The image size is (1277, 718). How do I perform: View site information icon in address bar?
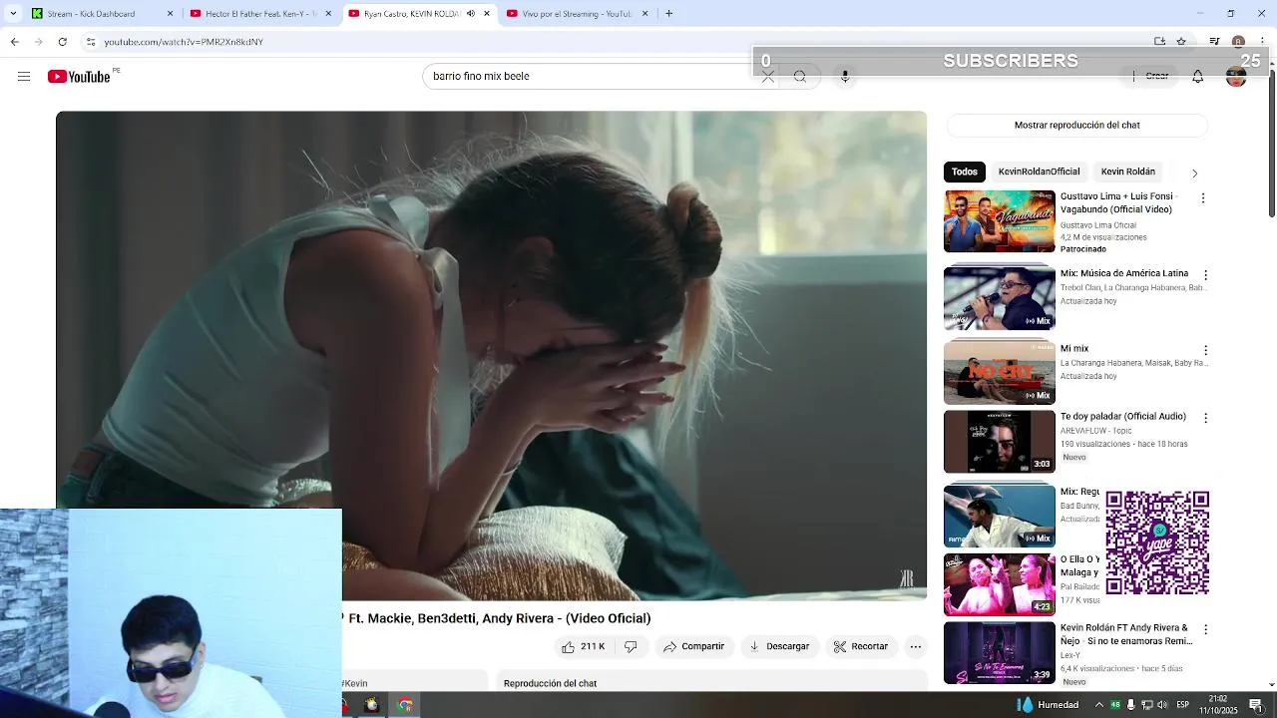91,42
